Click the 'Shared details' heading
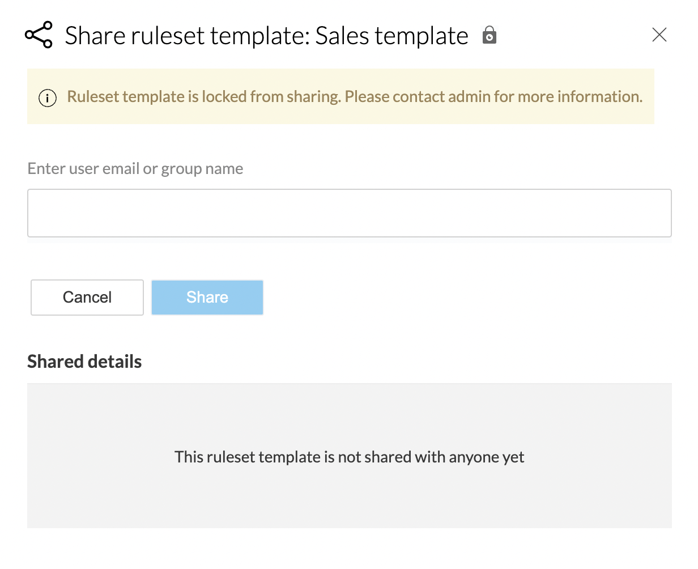698x569 pixels. [84, 362]
